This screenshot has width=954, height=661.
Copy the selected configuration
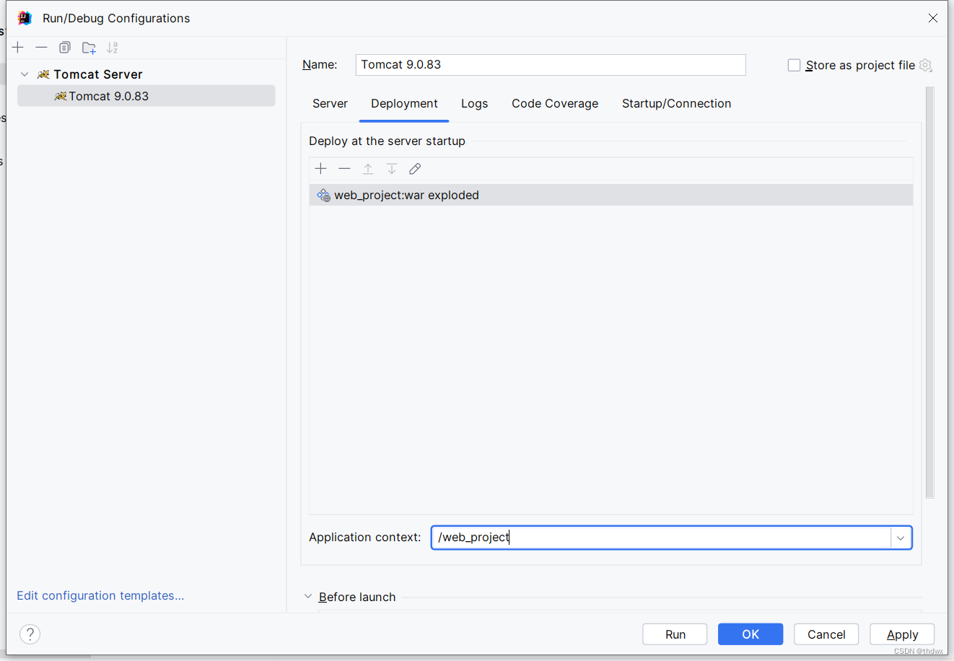(65, 48)
